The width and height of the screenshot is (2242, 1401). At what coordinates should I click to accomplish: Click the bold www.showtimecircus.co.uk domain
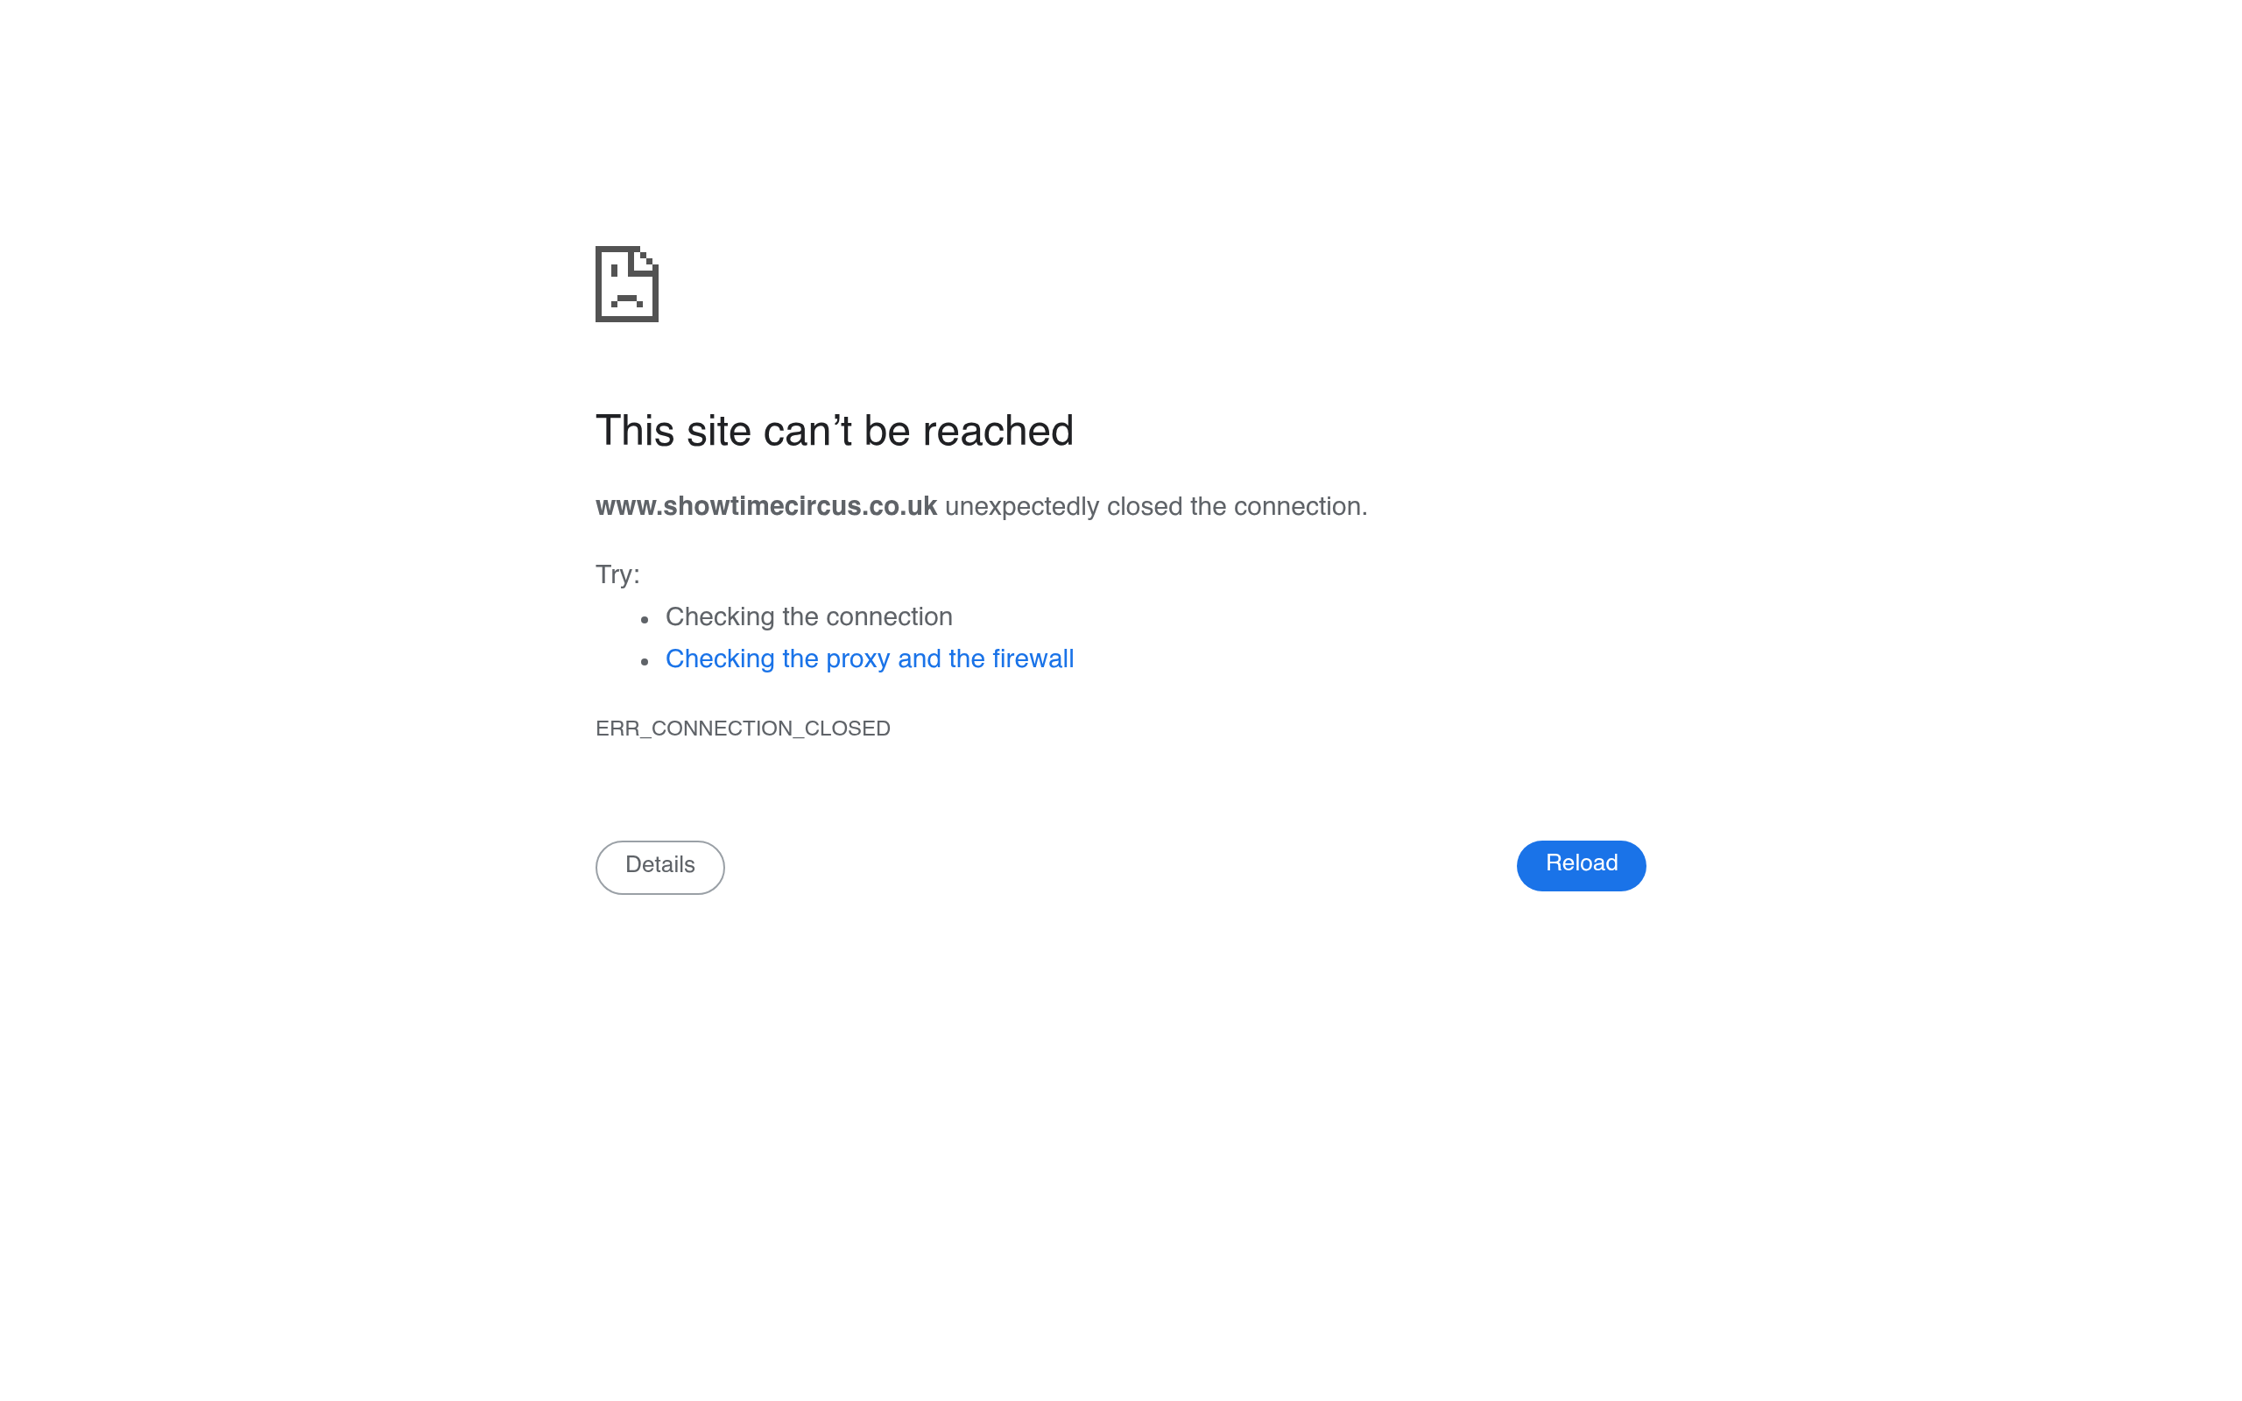point(766,507)
